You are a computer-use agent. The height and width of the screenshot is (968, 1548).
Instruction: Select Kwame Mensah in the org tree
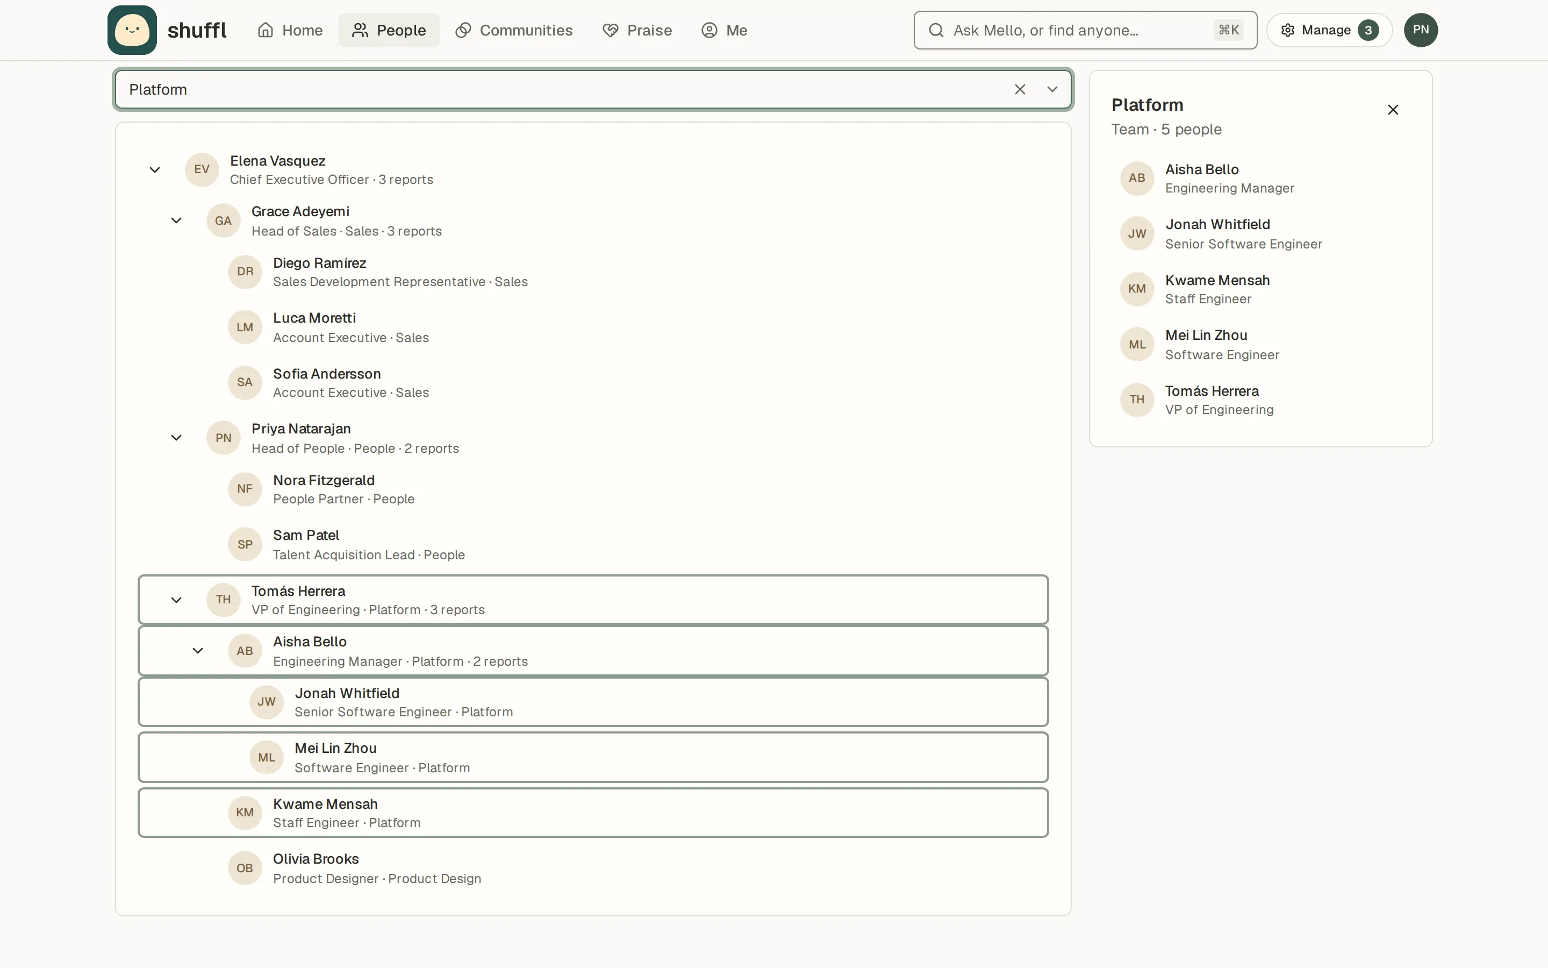pos(593,813)
